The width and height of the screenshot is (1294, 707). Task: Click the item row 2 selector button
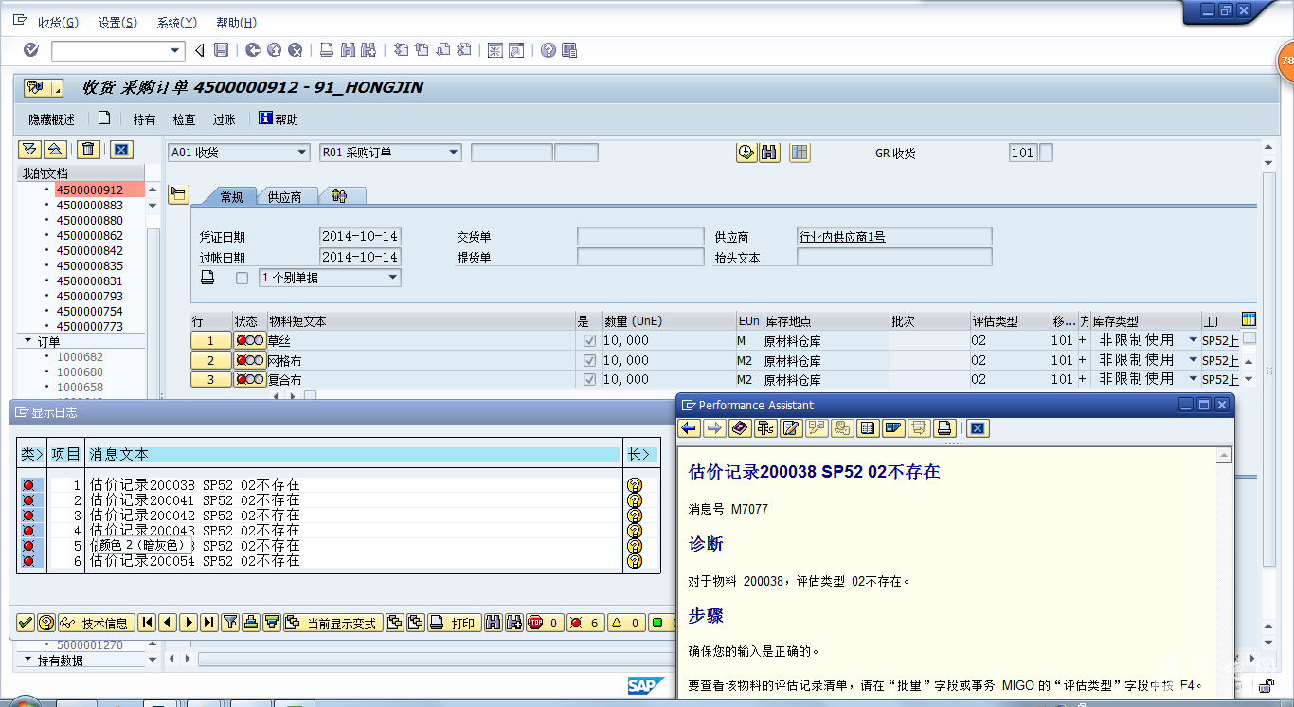[210, 360]
